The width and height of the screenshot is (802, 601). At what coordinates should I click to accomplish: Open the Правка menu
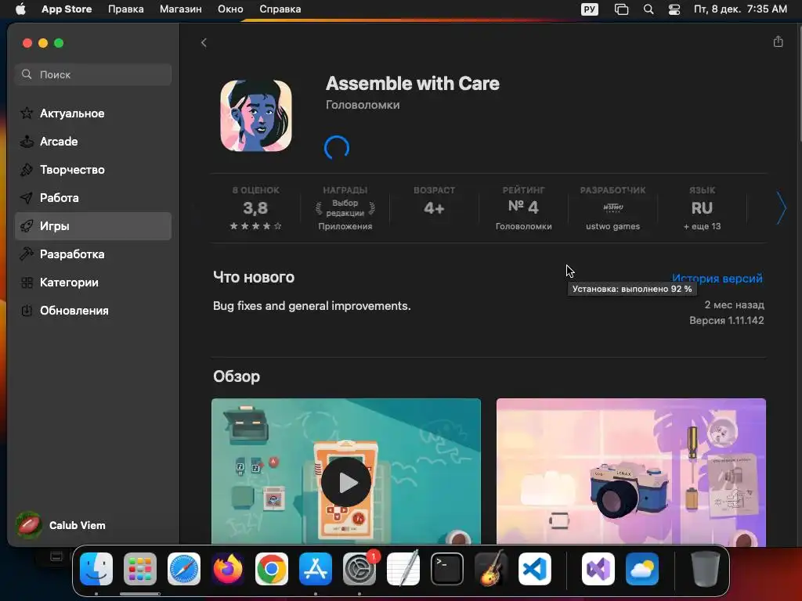click(x=126, y=9)
